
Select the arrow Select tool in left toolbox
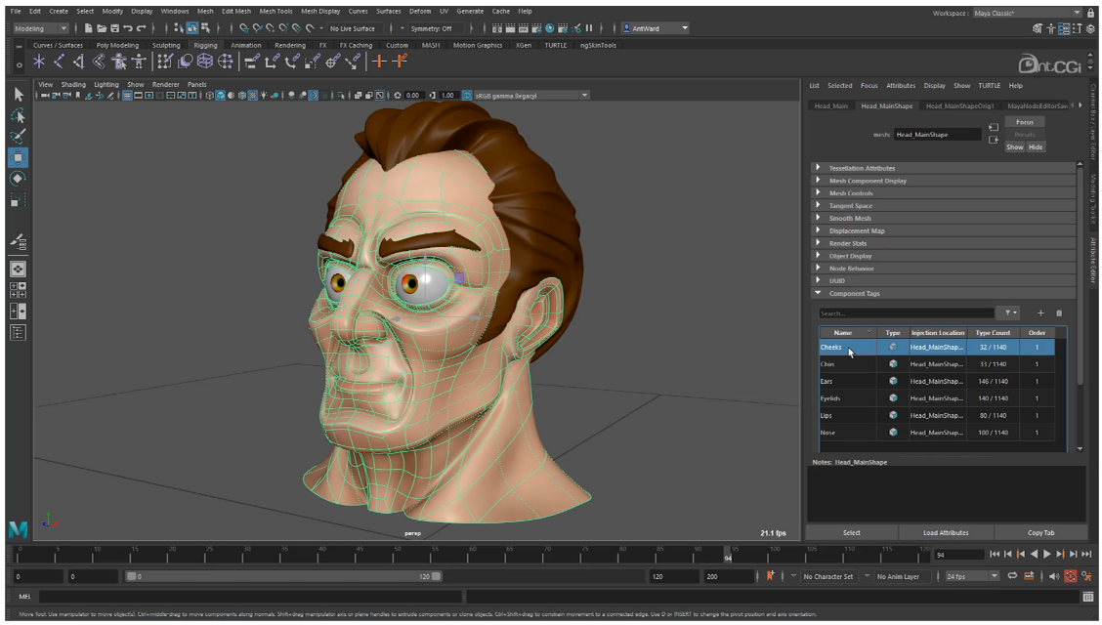19,94
